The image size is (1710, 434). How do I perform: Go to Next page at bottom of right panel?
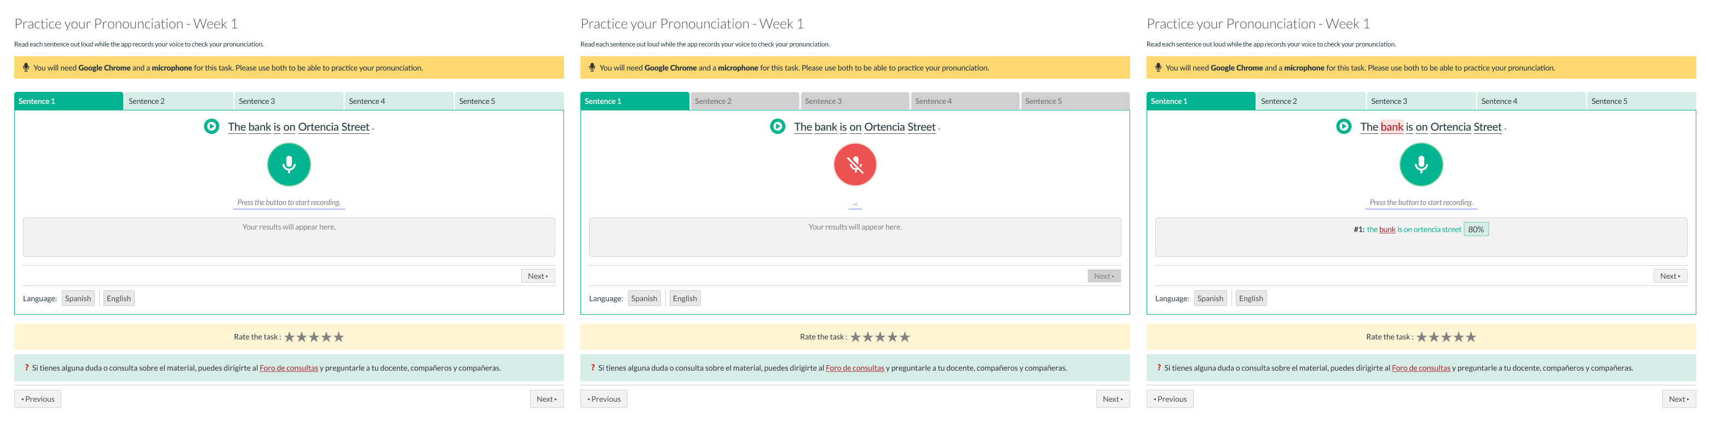[1679, 399]
